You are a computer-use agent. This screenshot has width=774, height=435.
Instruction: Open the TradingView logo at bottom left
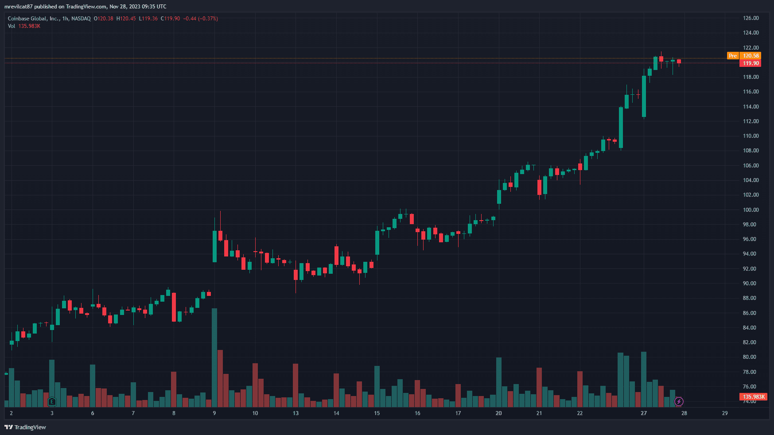[25, 427]
